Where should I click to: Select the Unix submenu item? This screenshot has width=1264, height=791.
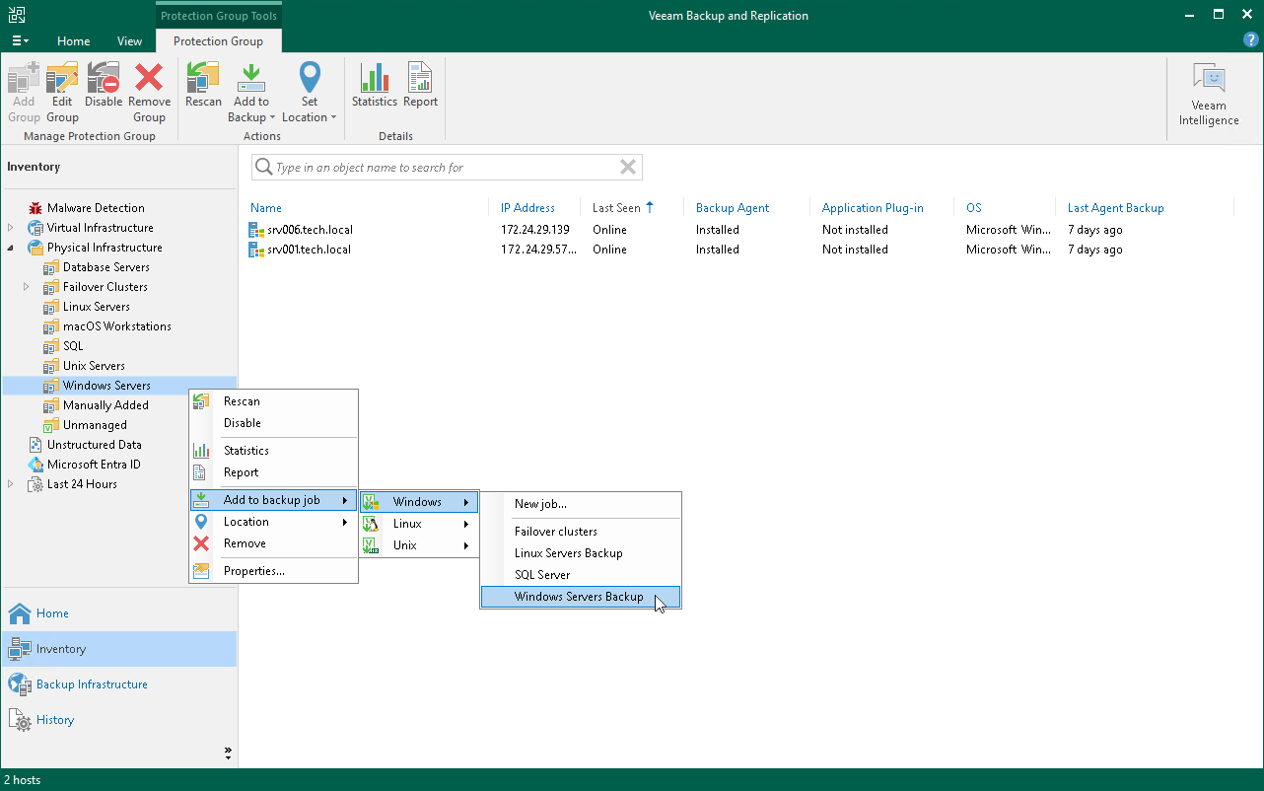[x=419, y=545]
